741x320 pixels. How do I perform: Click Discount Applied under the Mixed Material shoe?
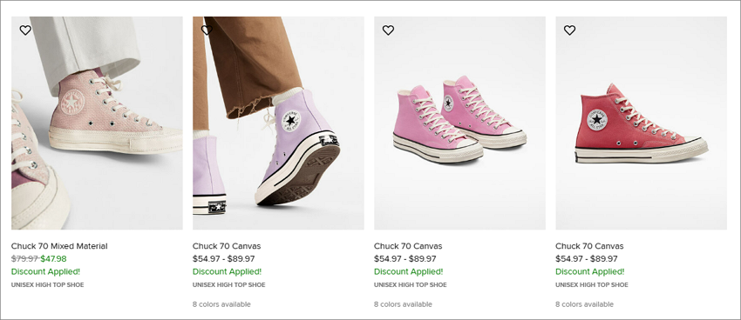click(x=46, y=271)
